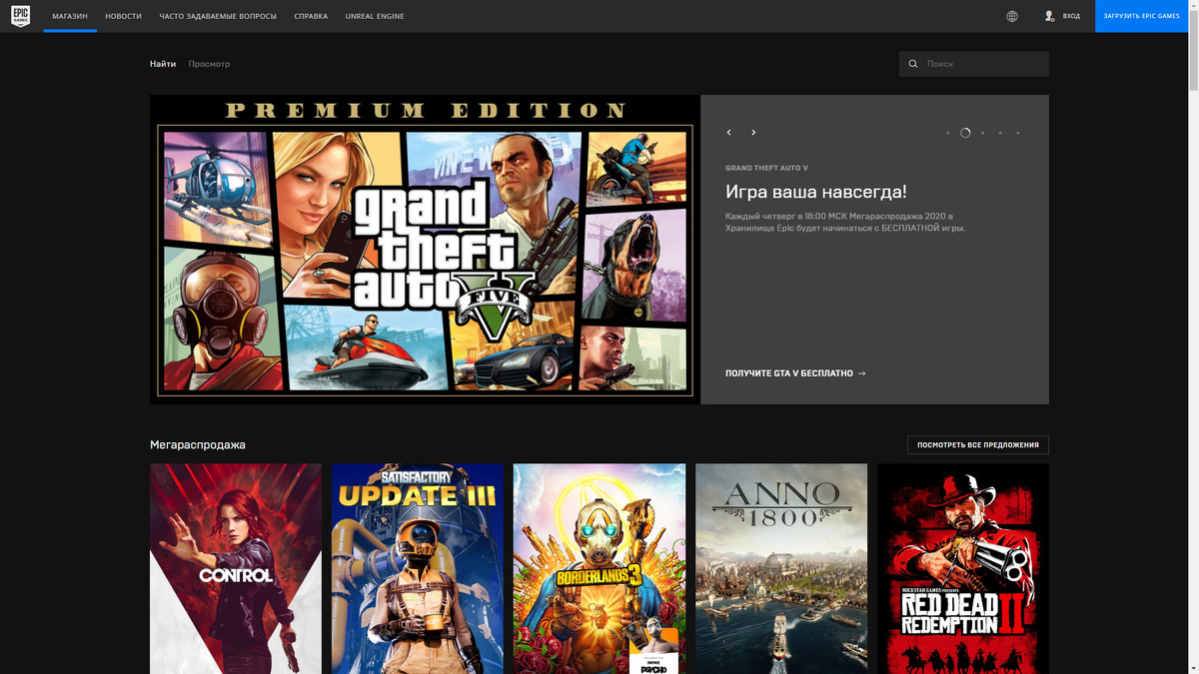The width and height of the screenshot is (1199, 674).
Task: Click the magnifier icon in search box
Action: point(913,64)
